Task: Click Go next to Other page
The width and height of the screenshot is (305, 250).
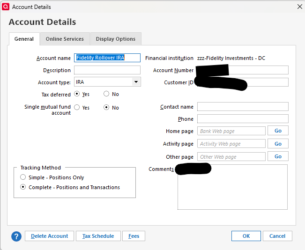Action: point(278,156)
